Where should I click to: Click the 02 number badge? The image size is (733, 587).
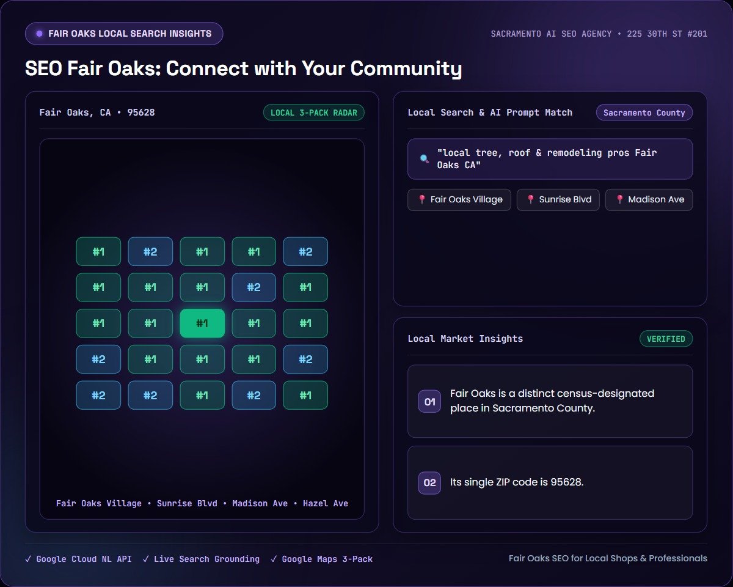point(429,482)
